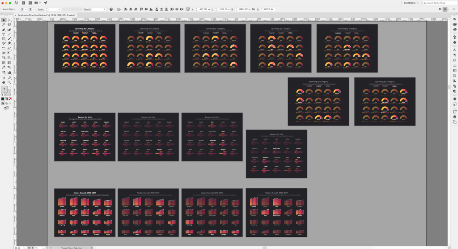
Task: Select the Mesh tool
Action: [4, 63]
